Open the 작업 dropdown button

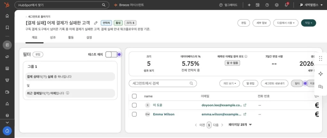[308, 23]
